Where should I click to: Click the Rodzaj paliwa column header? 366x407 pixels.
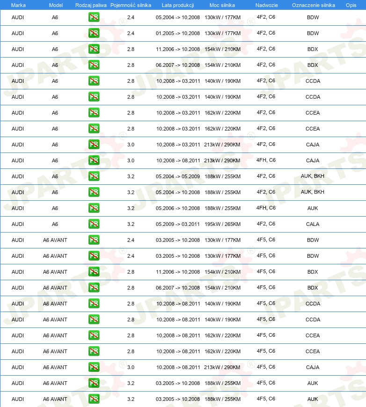tap(91, 5)
